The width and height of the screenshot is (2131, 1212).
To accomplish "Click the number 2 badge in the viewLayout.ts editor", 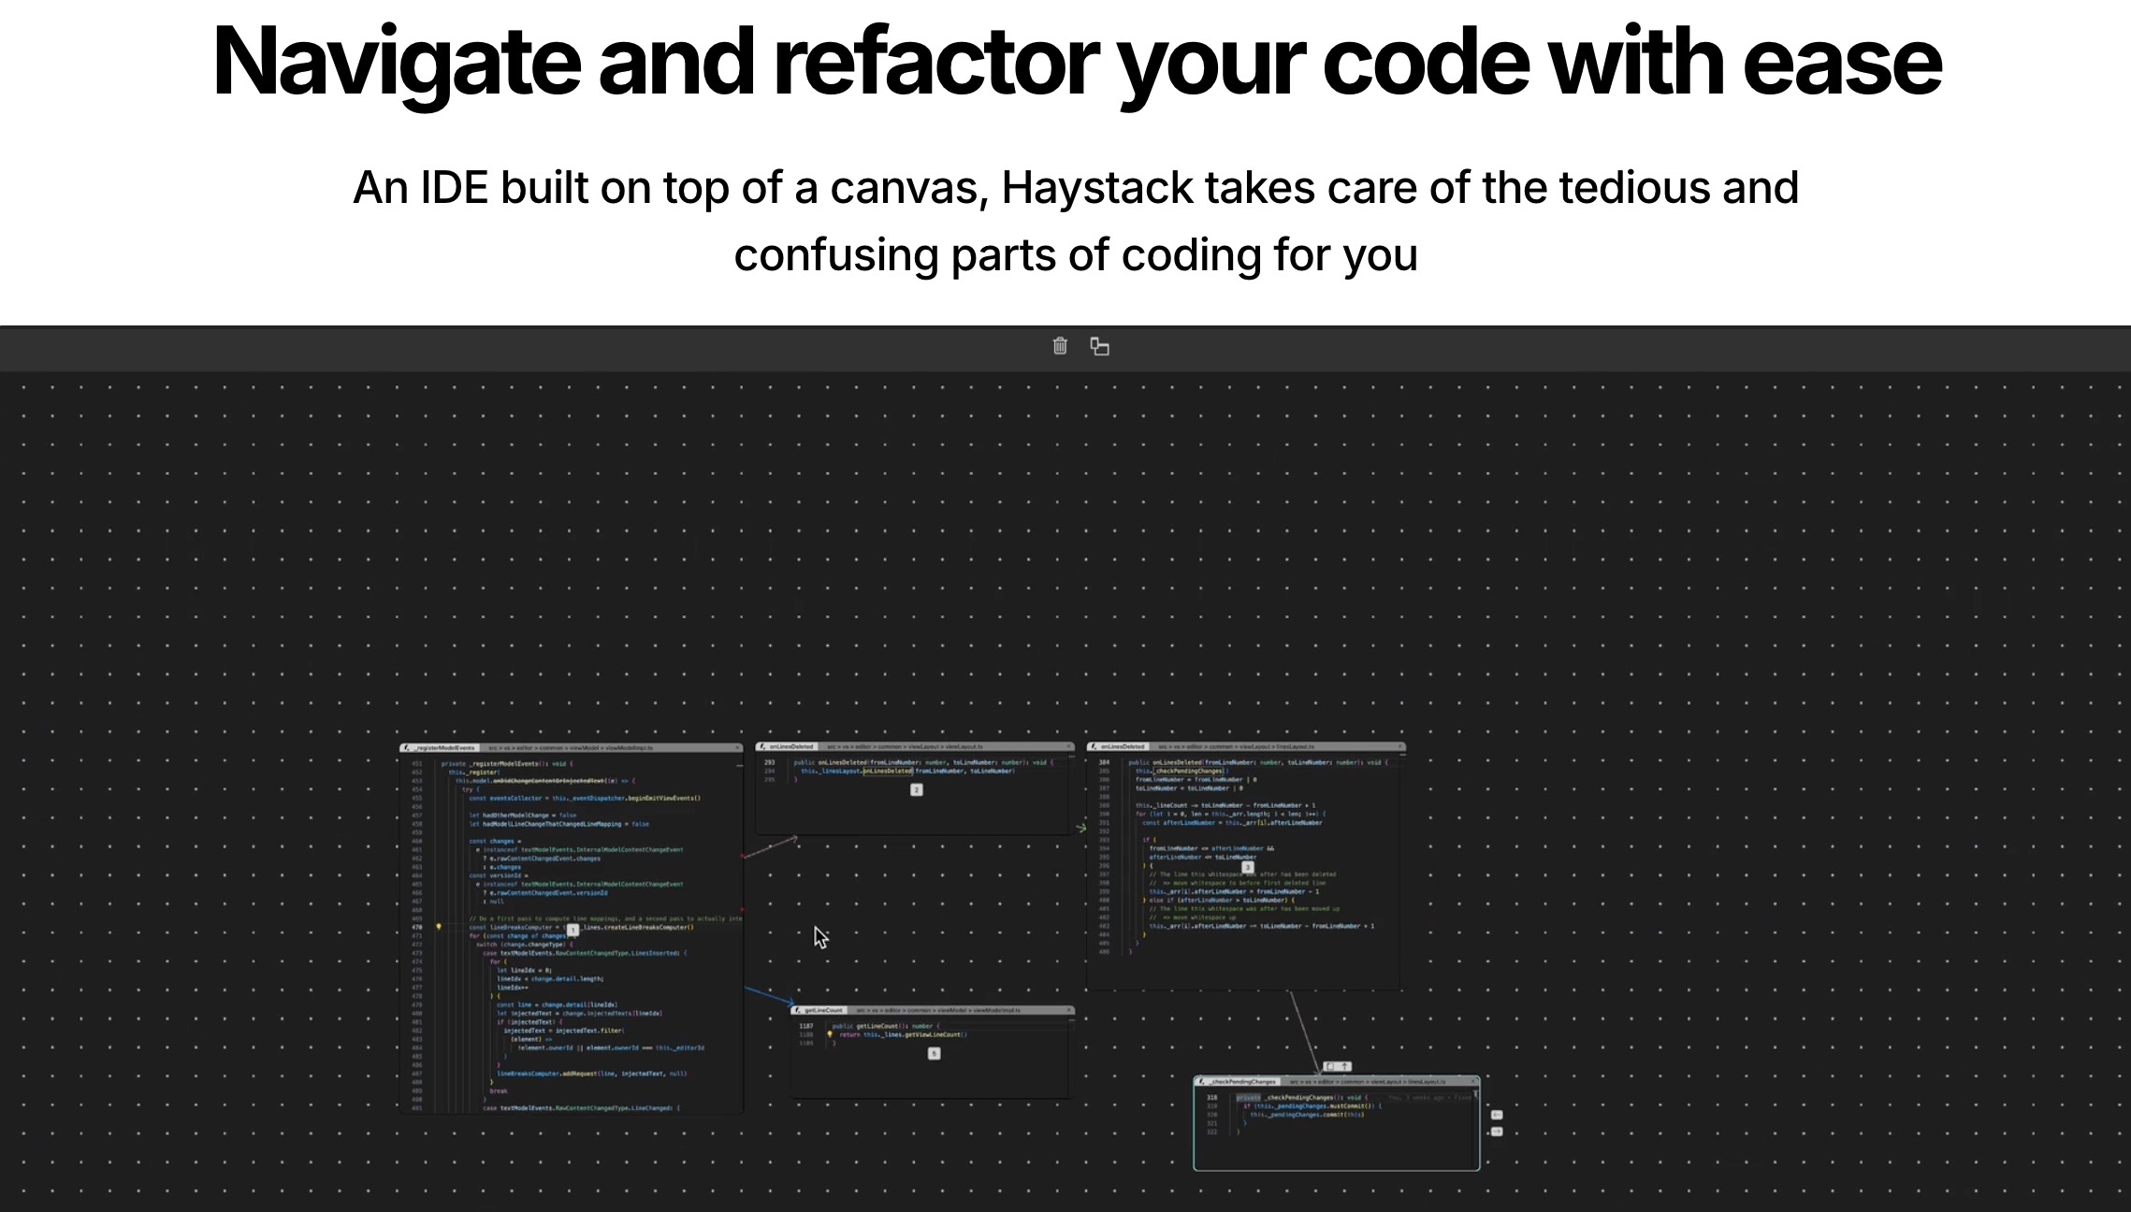I will (x=917, y=790).
